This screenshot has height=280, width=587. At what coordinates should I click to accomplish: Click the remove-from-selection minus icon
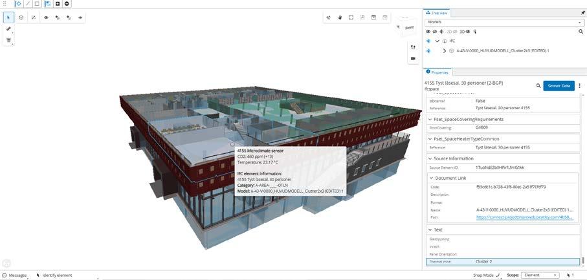tap(67, 4)
